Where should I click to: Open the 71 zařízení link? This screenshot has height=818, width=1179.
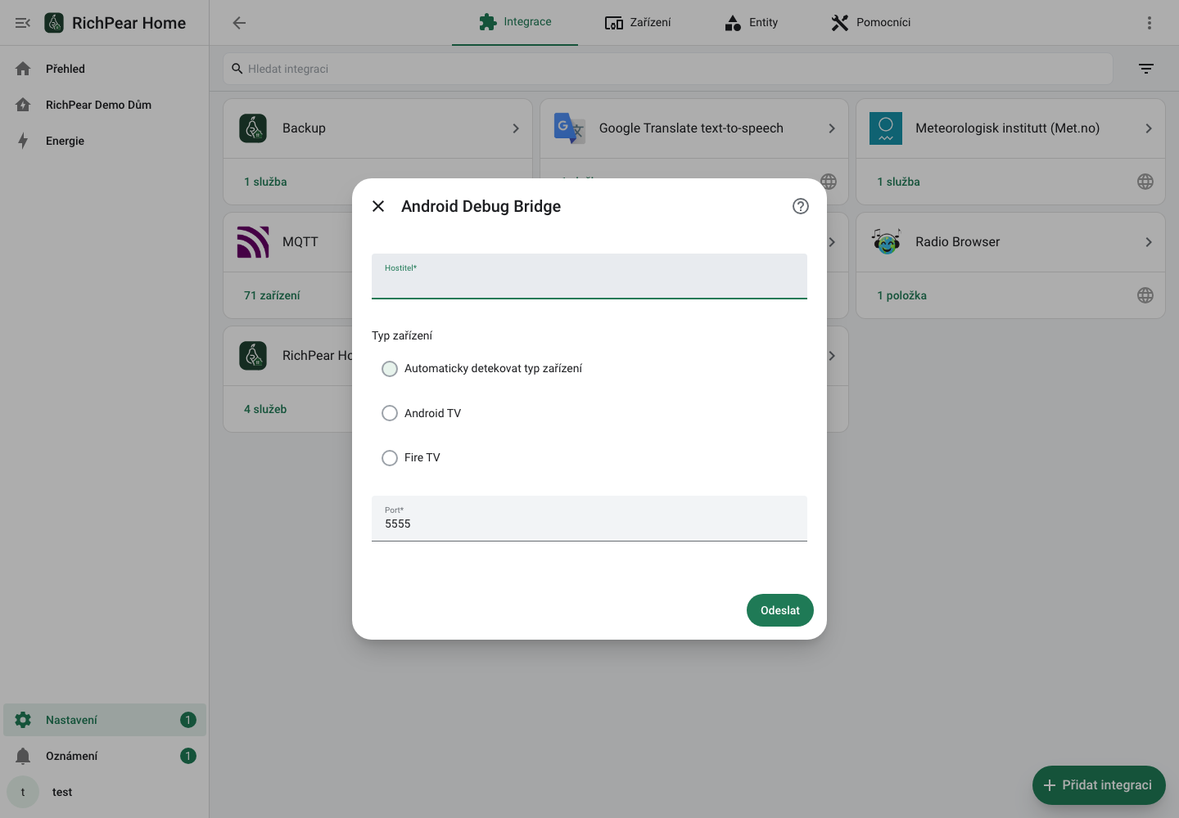pyautogui.click(x=272, y=295)
